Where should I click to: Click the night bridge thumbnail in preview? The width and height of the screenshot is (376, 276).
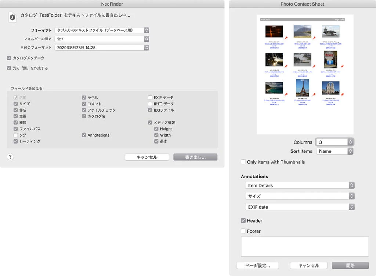[x=274, y=31]
